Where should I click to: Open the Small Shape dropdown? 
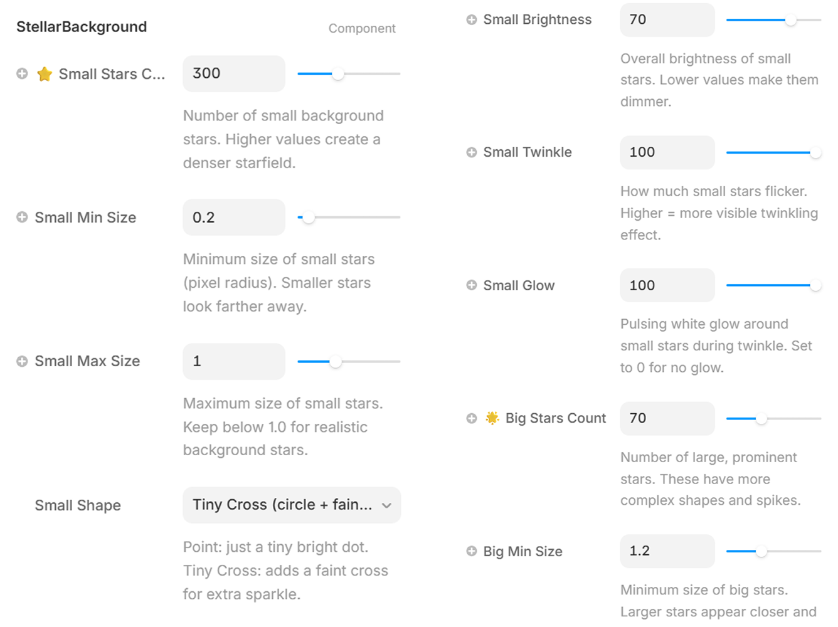pyautogui.click(x=292, y=505)
